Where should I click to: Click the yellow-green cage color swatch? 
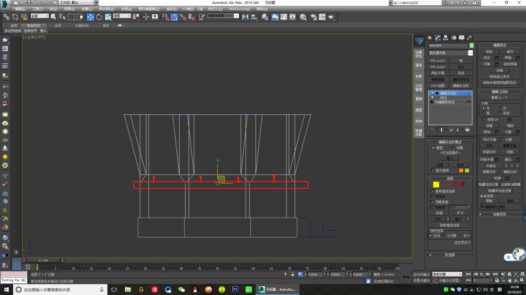(x=467, y=171)
